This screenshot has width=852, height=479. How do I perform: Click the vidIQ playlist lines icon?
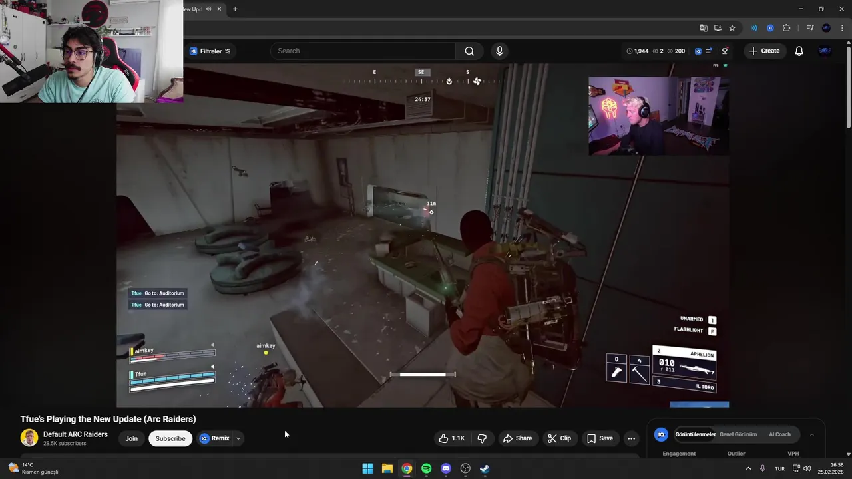point(709,51)
